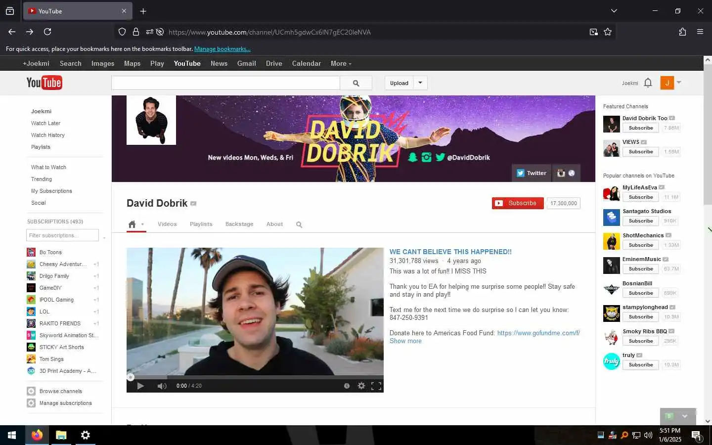This screenshot has width=712, height=445.
Task: Open the list all tabs chevron
Action: pos(614,11)
